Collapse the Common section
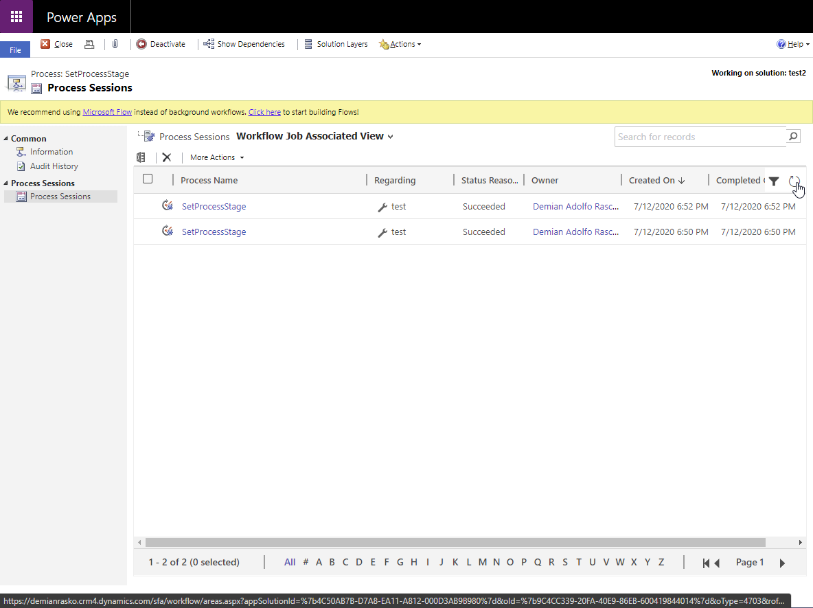Viewport: 813px width, 608px height. click(7, 138)
